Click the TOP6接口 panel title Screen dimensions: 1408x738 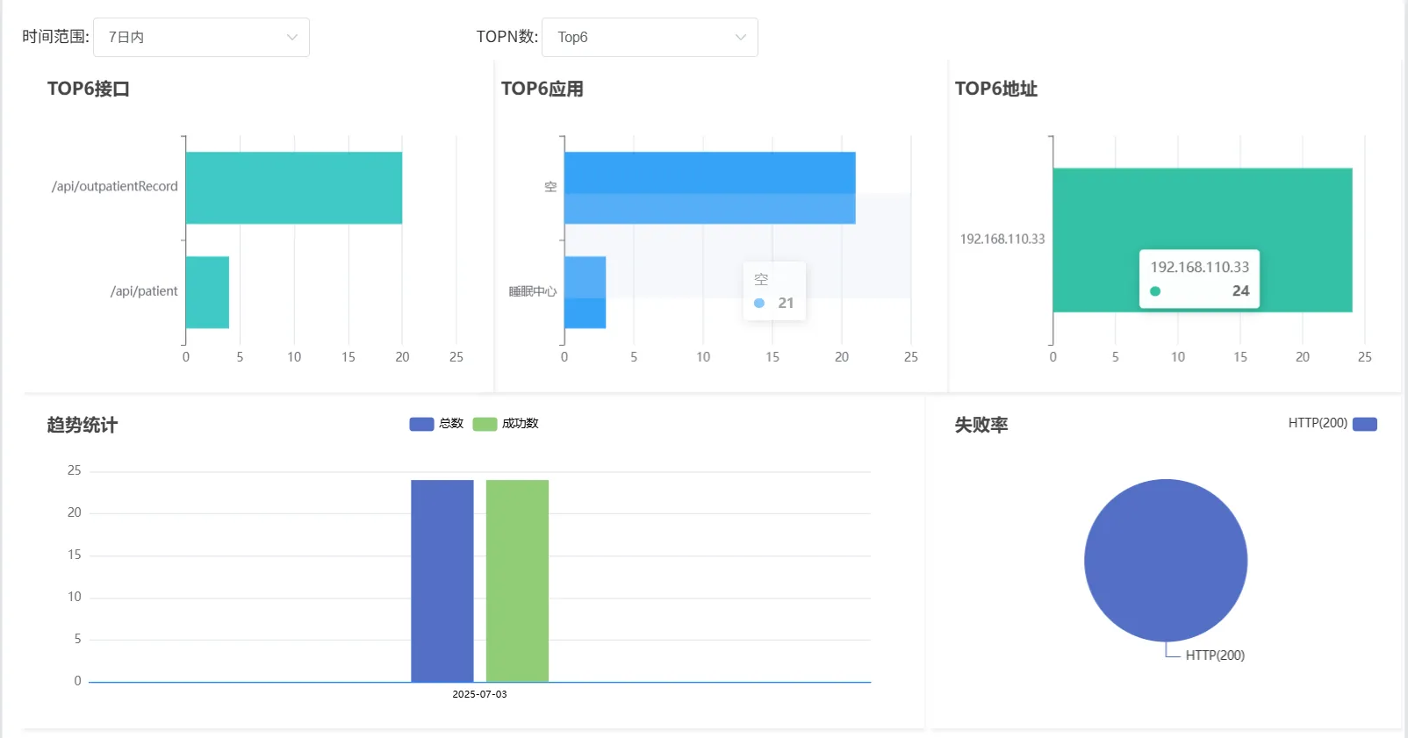88,89
